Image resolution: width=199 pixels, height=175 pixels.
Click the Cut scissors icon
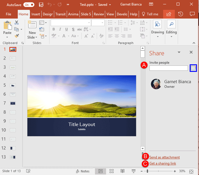[x=16, y=23]
